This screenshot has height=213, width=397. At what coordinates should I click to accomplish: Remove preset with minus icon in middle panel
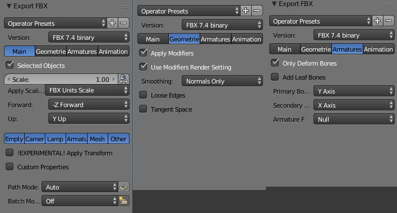pyautogui.click(x=257, y=11)
